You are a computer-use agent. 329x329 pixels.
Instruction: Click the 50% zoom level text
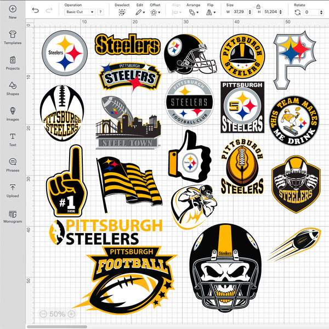point(57,314)
